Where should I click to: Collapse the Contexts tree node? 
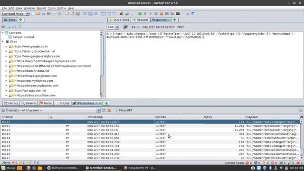click(3, 33)
